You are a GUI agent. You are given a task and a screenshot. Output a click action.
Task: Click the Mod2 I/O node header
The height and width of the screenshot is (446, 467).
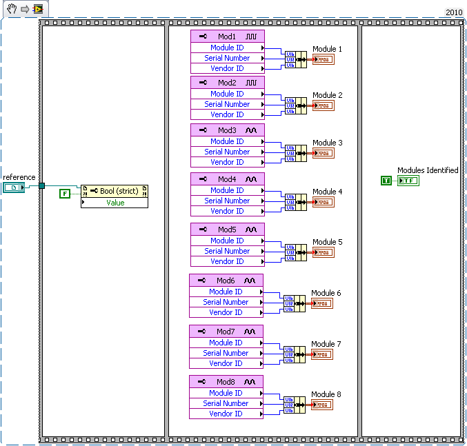point(228,83)
